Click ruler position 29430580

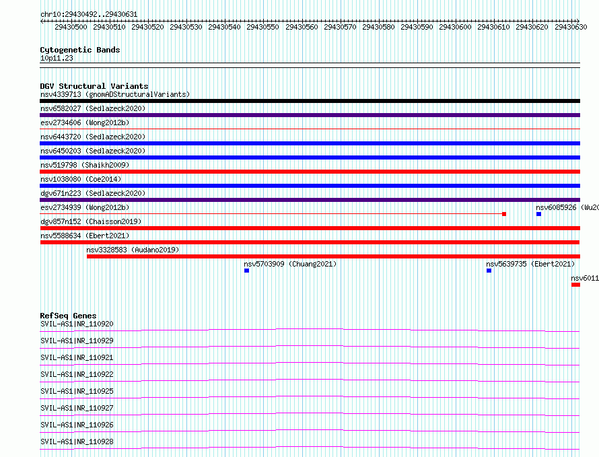pyautogui.click(x=378, y=27)
